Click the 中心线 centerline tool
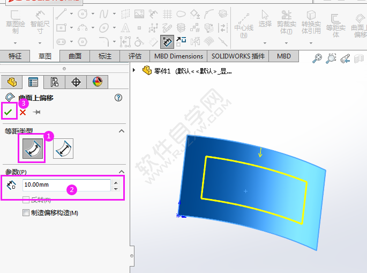The image size is (367, 273). pos(244,25)
